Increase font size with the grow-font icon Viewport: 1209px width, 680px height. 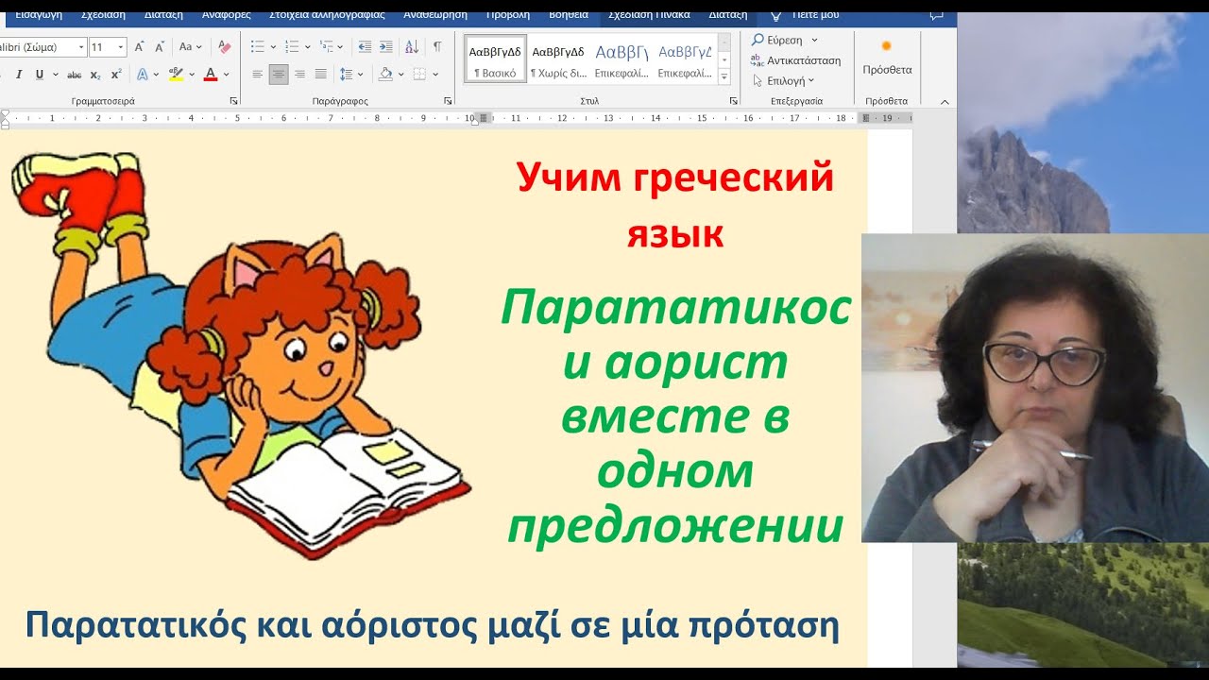(139, 46)
